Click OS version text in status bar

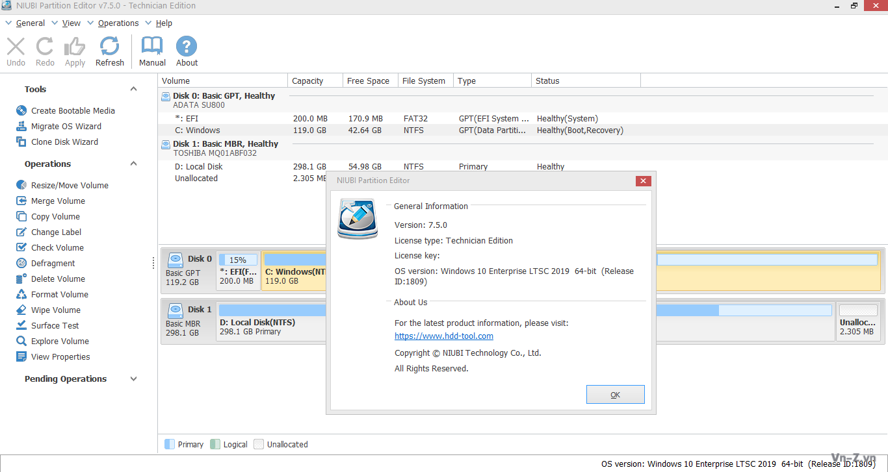(x=738, y=464)
